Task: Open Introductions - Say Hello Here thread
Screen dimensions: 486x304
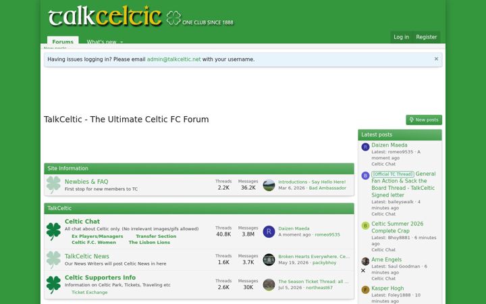Action: coord(312,182)
